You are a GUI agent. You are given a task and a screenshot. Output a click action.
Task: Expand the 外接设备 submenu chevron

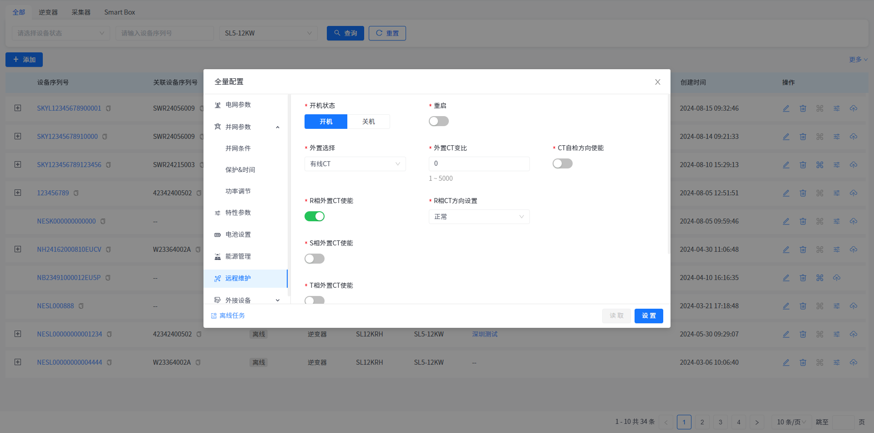pos(278,301)
